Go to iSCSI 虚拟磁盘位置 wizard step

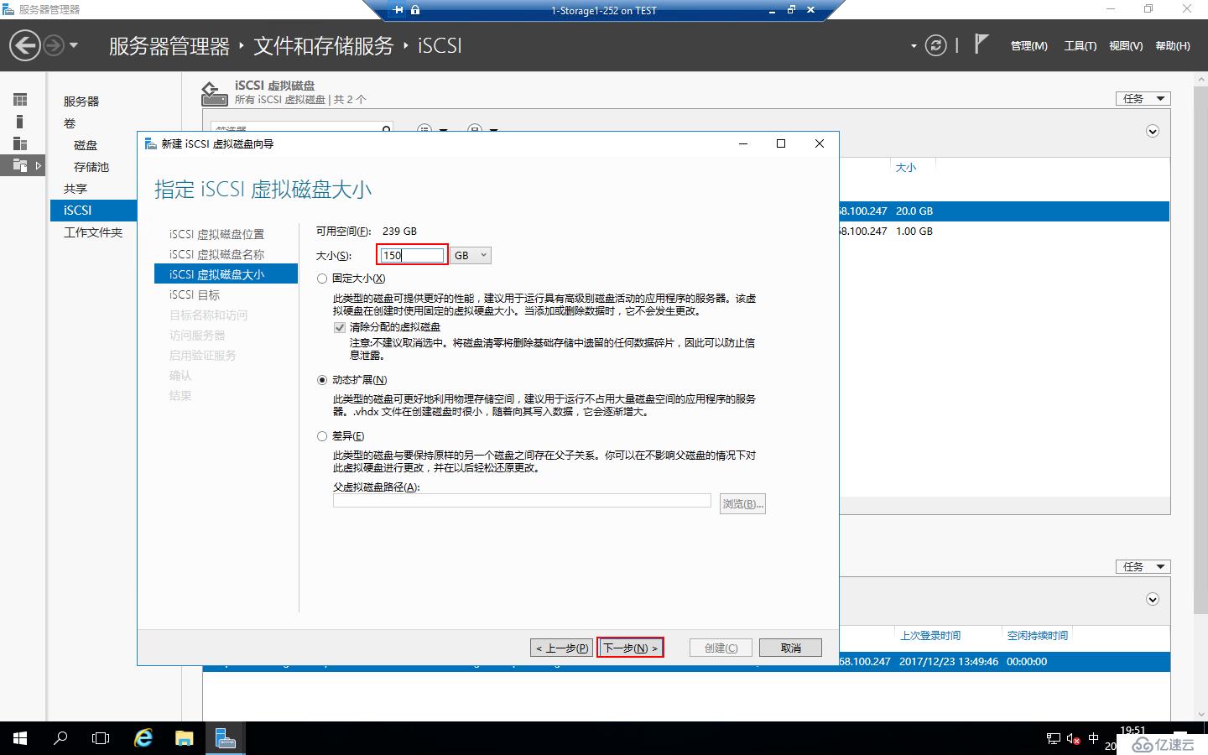point(216,234)
